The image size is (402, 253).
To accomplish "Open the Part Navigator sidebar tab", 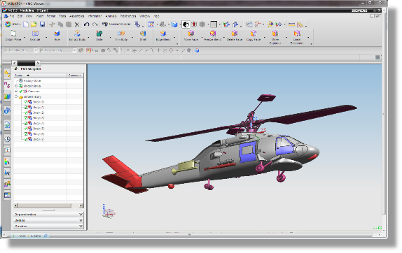I will 7,85.
